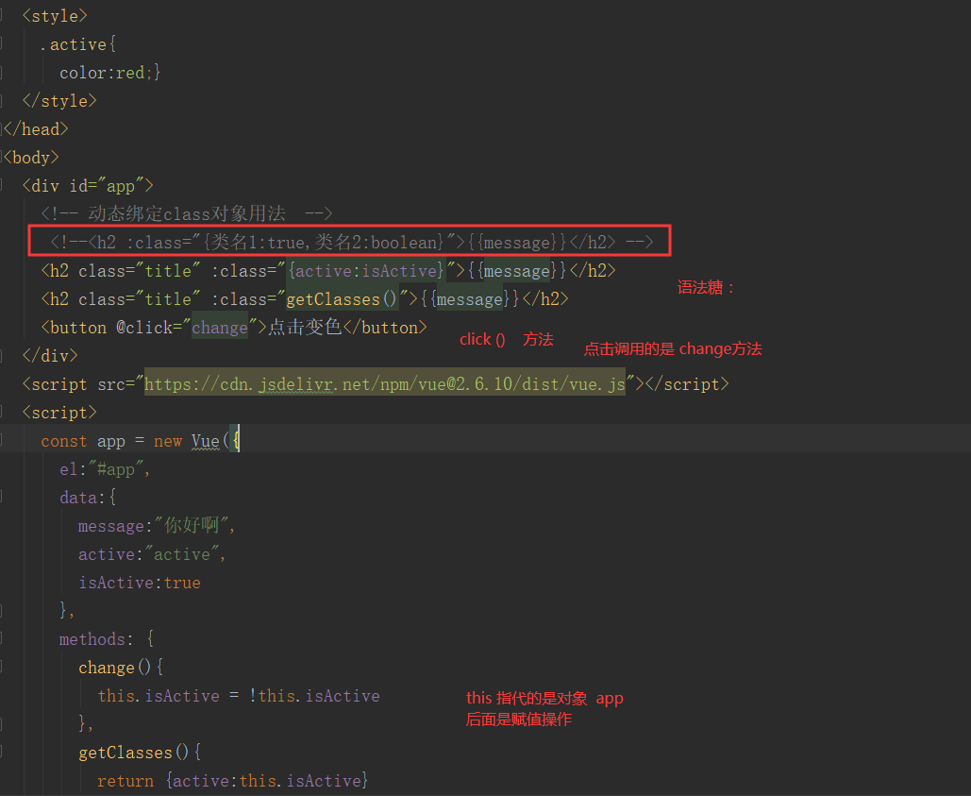971x796 pixels.
Task: Click 'const' in the app declaration
Action: (64, 441)
